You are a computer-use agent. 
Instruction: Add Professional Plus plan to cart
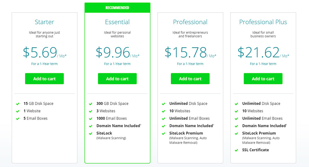263,79
